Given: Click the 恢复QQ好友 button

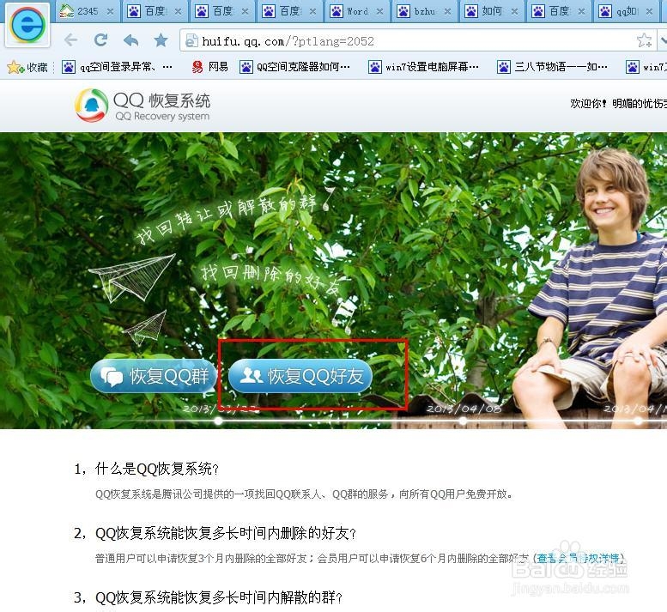Looking at the screenshot, I should (300, 376).
